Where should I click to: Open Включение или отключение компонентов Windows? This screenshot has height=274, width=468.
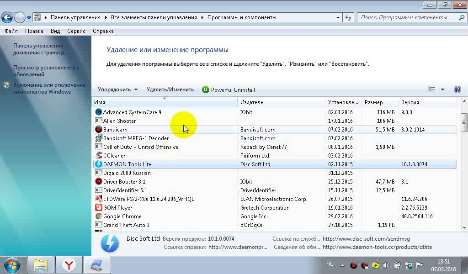coord(49,88)
